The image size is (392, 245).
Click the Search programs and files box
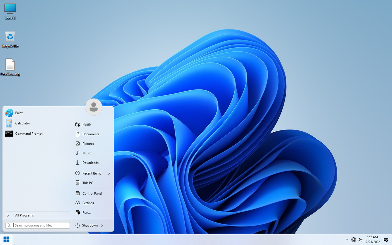pyautogui.click(x=38, y=225)
